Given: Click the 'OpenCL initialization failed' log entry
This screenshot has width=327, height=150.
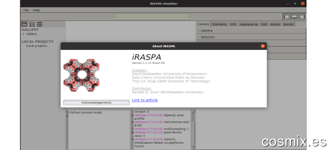Looking at the screenshot, I should [159, 143].
